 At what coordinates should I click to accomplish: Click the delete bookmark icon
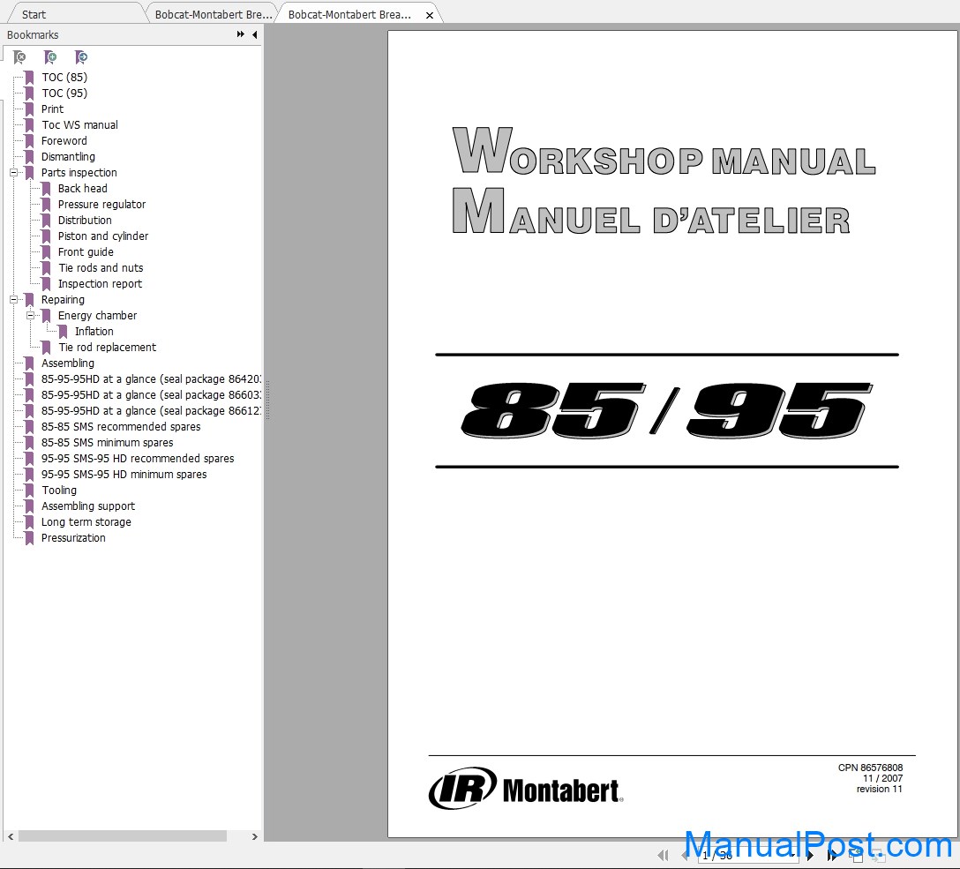(19, 57)
